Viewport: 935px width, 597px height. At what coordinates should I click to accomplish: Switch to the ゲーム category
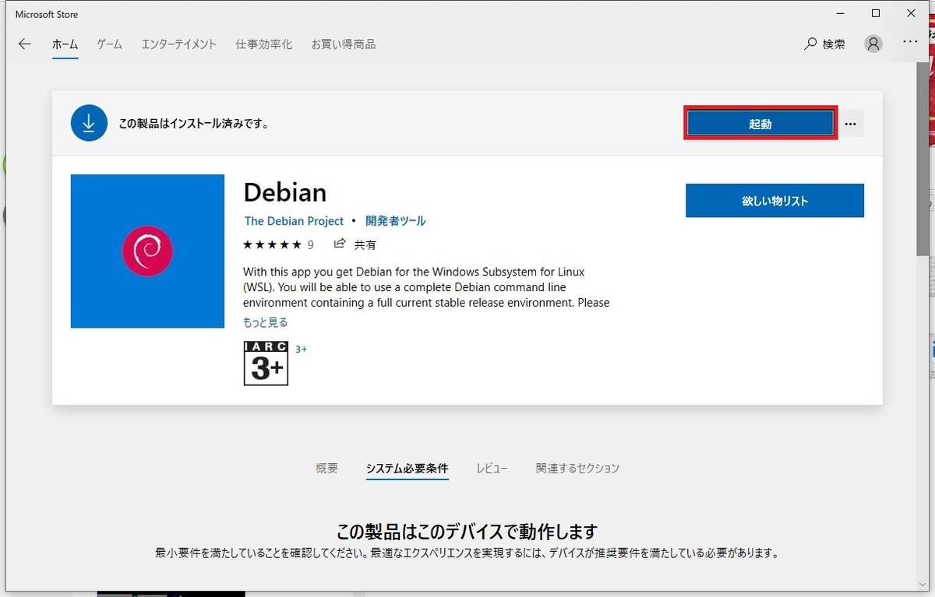(108, 44)
